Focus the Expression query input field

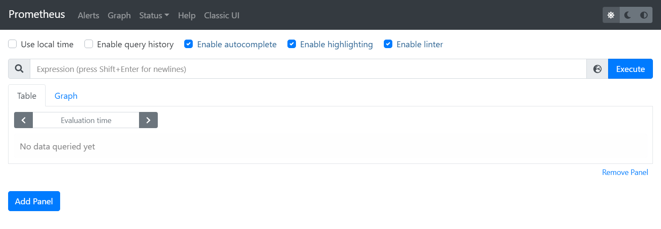[x=308, y=69]
